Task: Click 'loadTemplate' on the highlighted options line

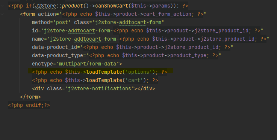Action: pos(104,72)
